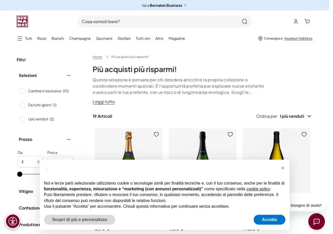Open the Magazine menu item
Image resolution: width=333 pixels, height=234 pixels.
point(177,39)
